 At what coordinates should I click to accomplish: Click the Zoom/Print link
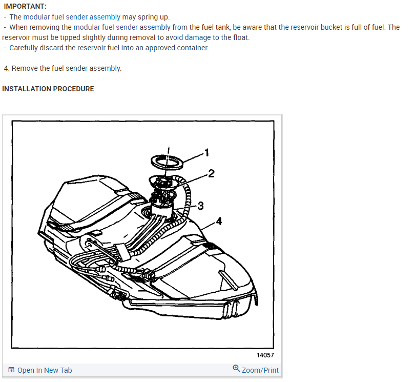point(260,370)
